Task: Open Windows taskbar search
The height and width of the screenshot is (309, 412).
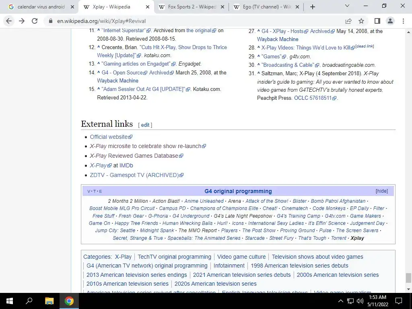Action: pyautogui.click(x=29, y=301)
